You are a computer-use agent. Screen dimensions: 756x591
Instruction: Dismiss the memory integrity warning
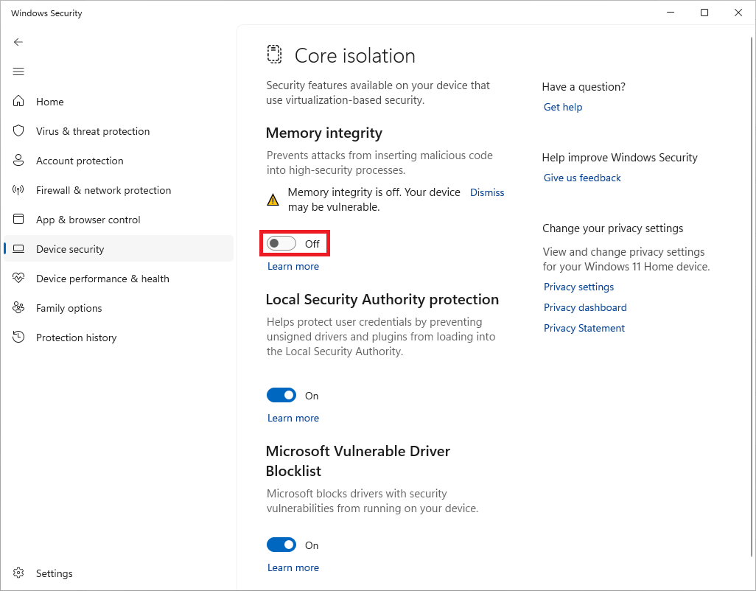pyautogui.click(x=486, y=192)
